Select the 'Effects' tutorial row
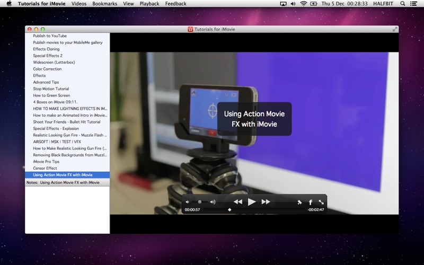The image size is (424, 265). pyautogui.click(x=67, y=75)
